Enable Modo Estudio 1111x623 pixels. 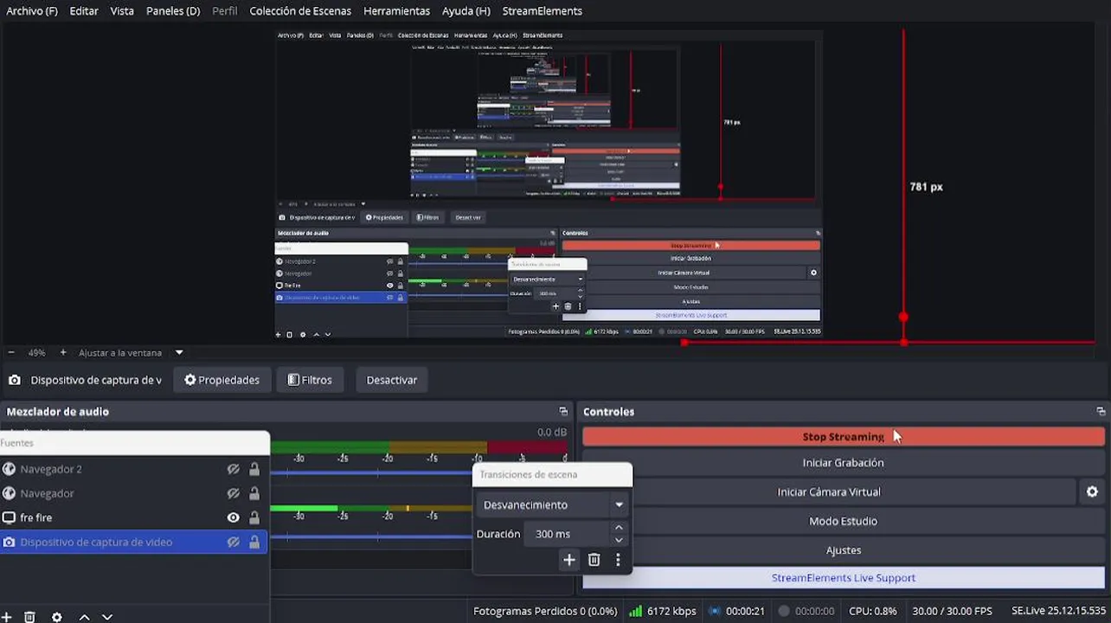point(844,521)
